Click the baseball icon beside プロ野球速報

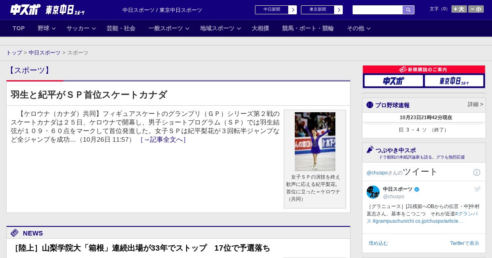pos(370,105)
